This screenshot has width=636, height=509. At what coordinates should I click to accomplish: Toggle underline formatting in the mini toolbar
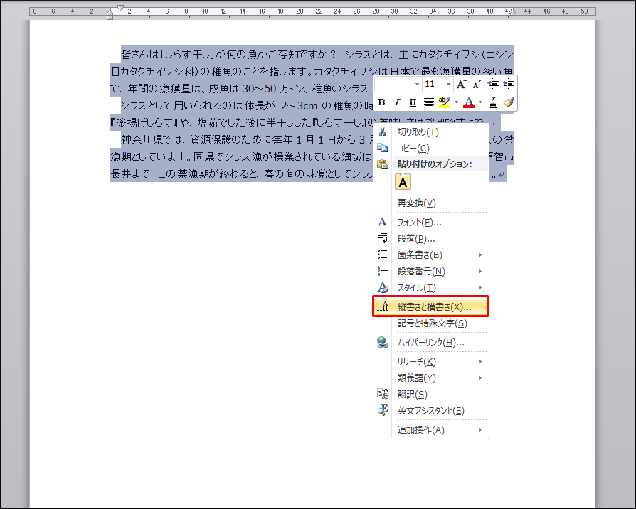click(x=413, y=102)
